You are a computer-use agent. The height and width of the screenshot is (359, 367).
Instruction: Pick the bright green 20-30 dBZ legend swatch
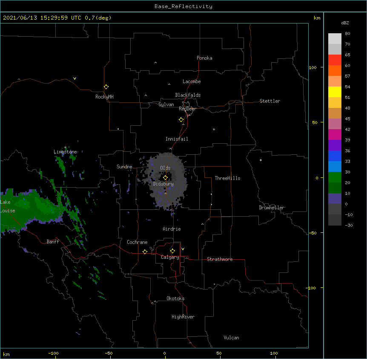pos(335,177)
